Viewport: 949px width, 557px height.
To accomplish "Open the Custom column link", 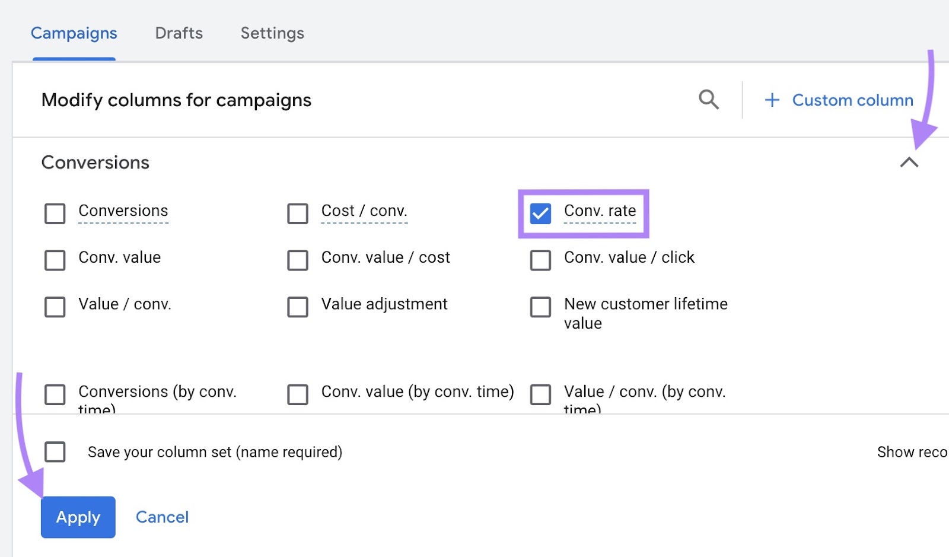I will click(x=853, y=100).
